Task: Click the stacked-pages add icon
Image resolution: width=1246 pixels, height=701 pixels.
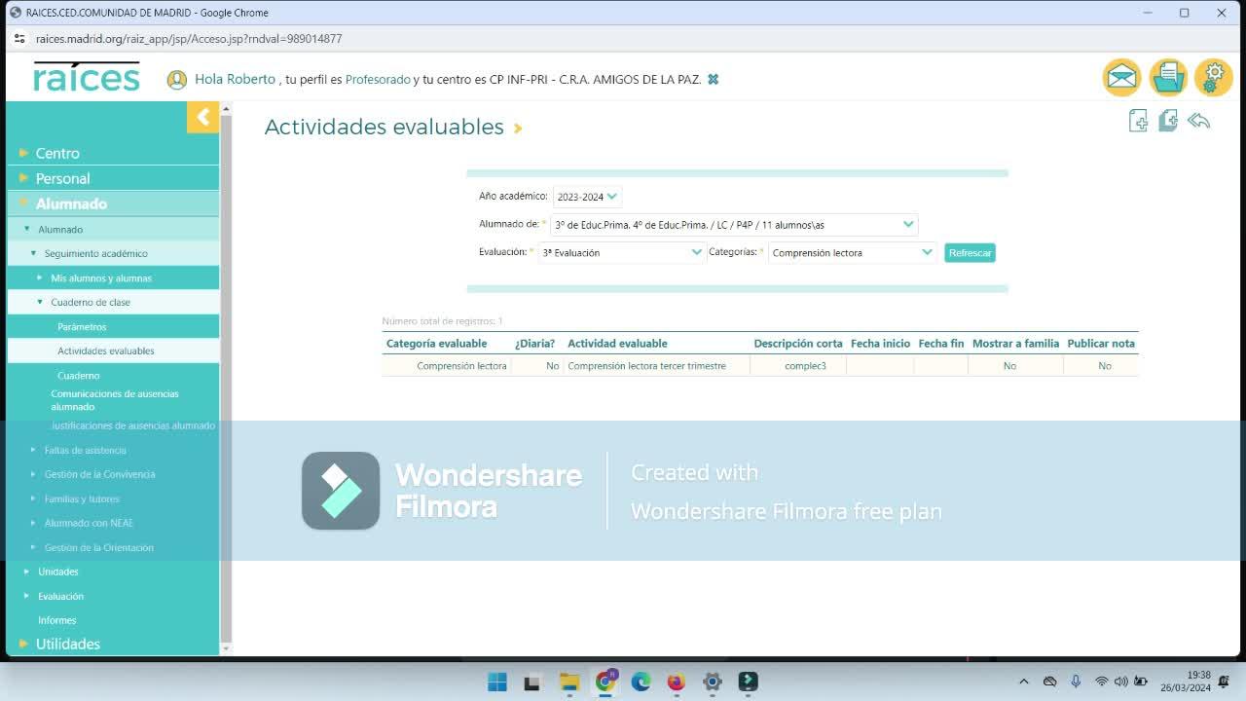Action: coord(1168,121)
